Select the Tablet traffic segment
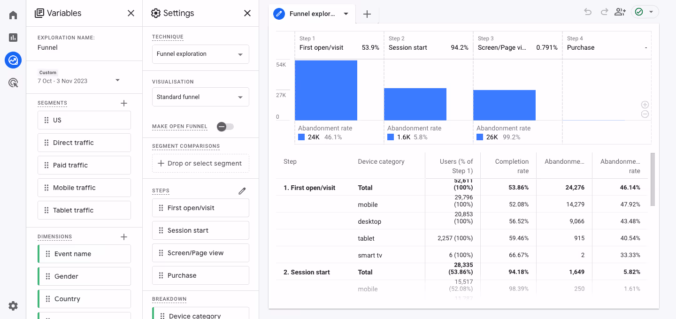676x319 pixels. [x=84, y=210]
